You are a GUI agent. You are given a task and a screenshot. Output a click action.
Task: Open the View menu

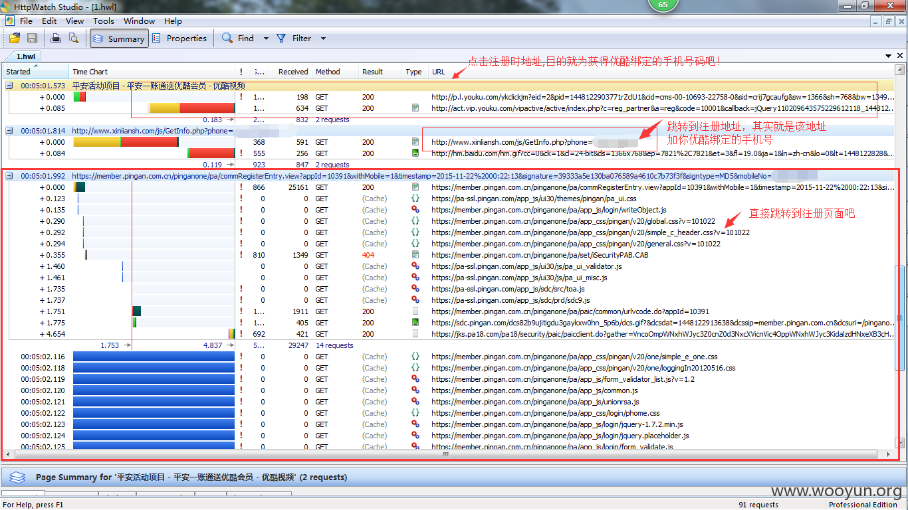click(75, 21)
